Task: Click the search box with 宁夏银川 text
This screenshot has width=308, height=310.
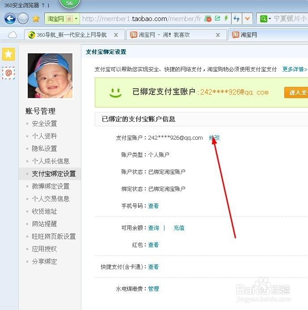Action: tap(290, 19)
